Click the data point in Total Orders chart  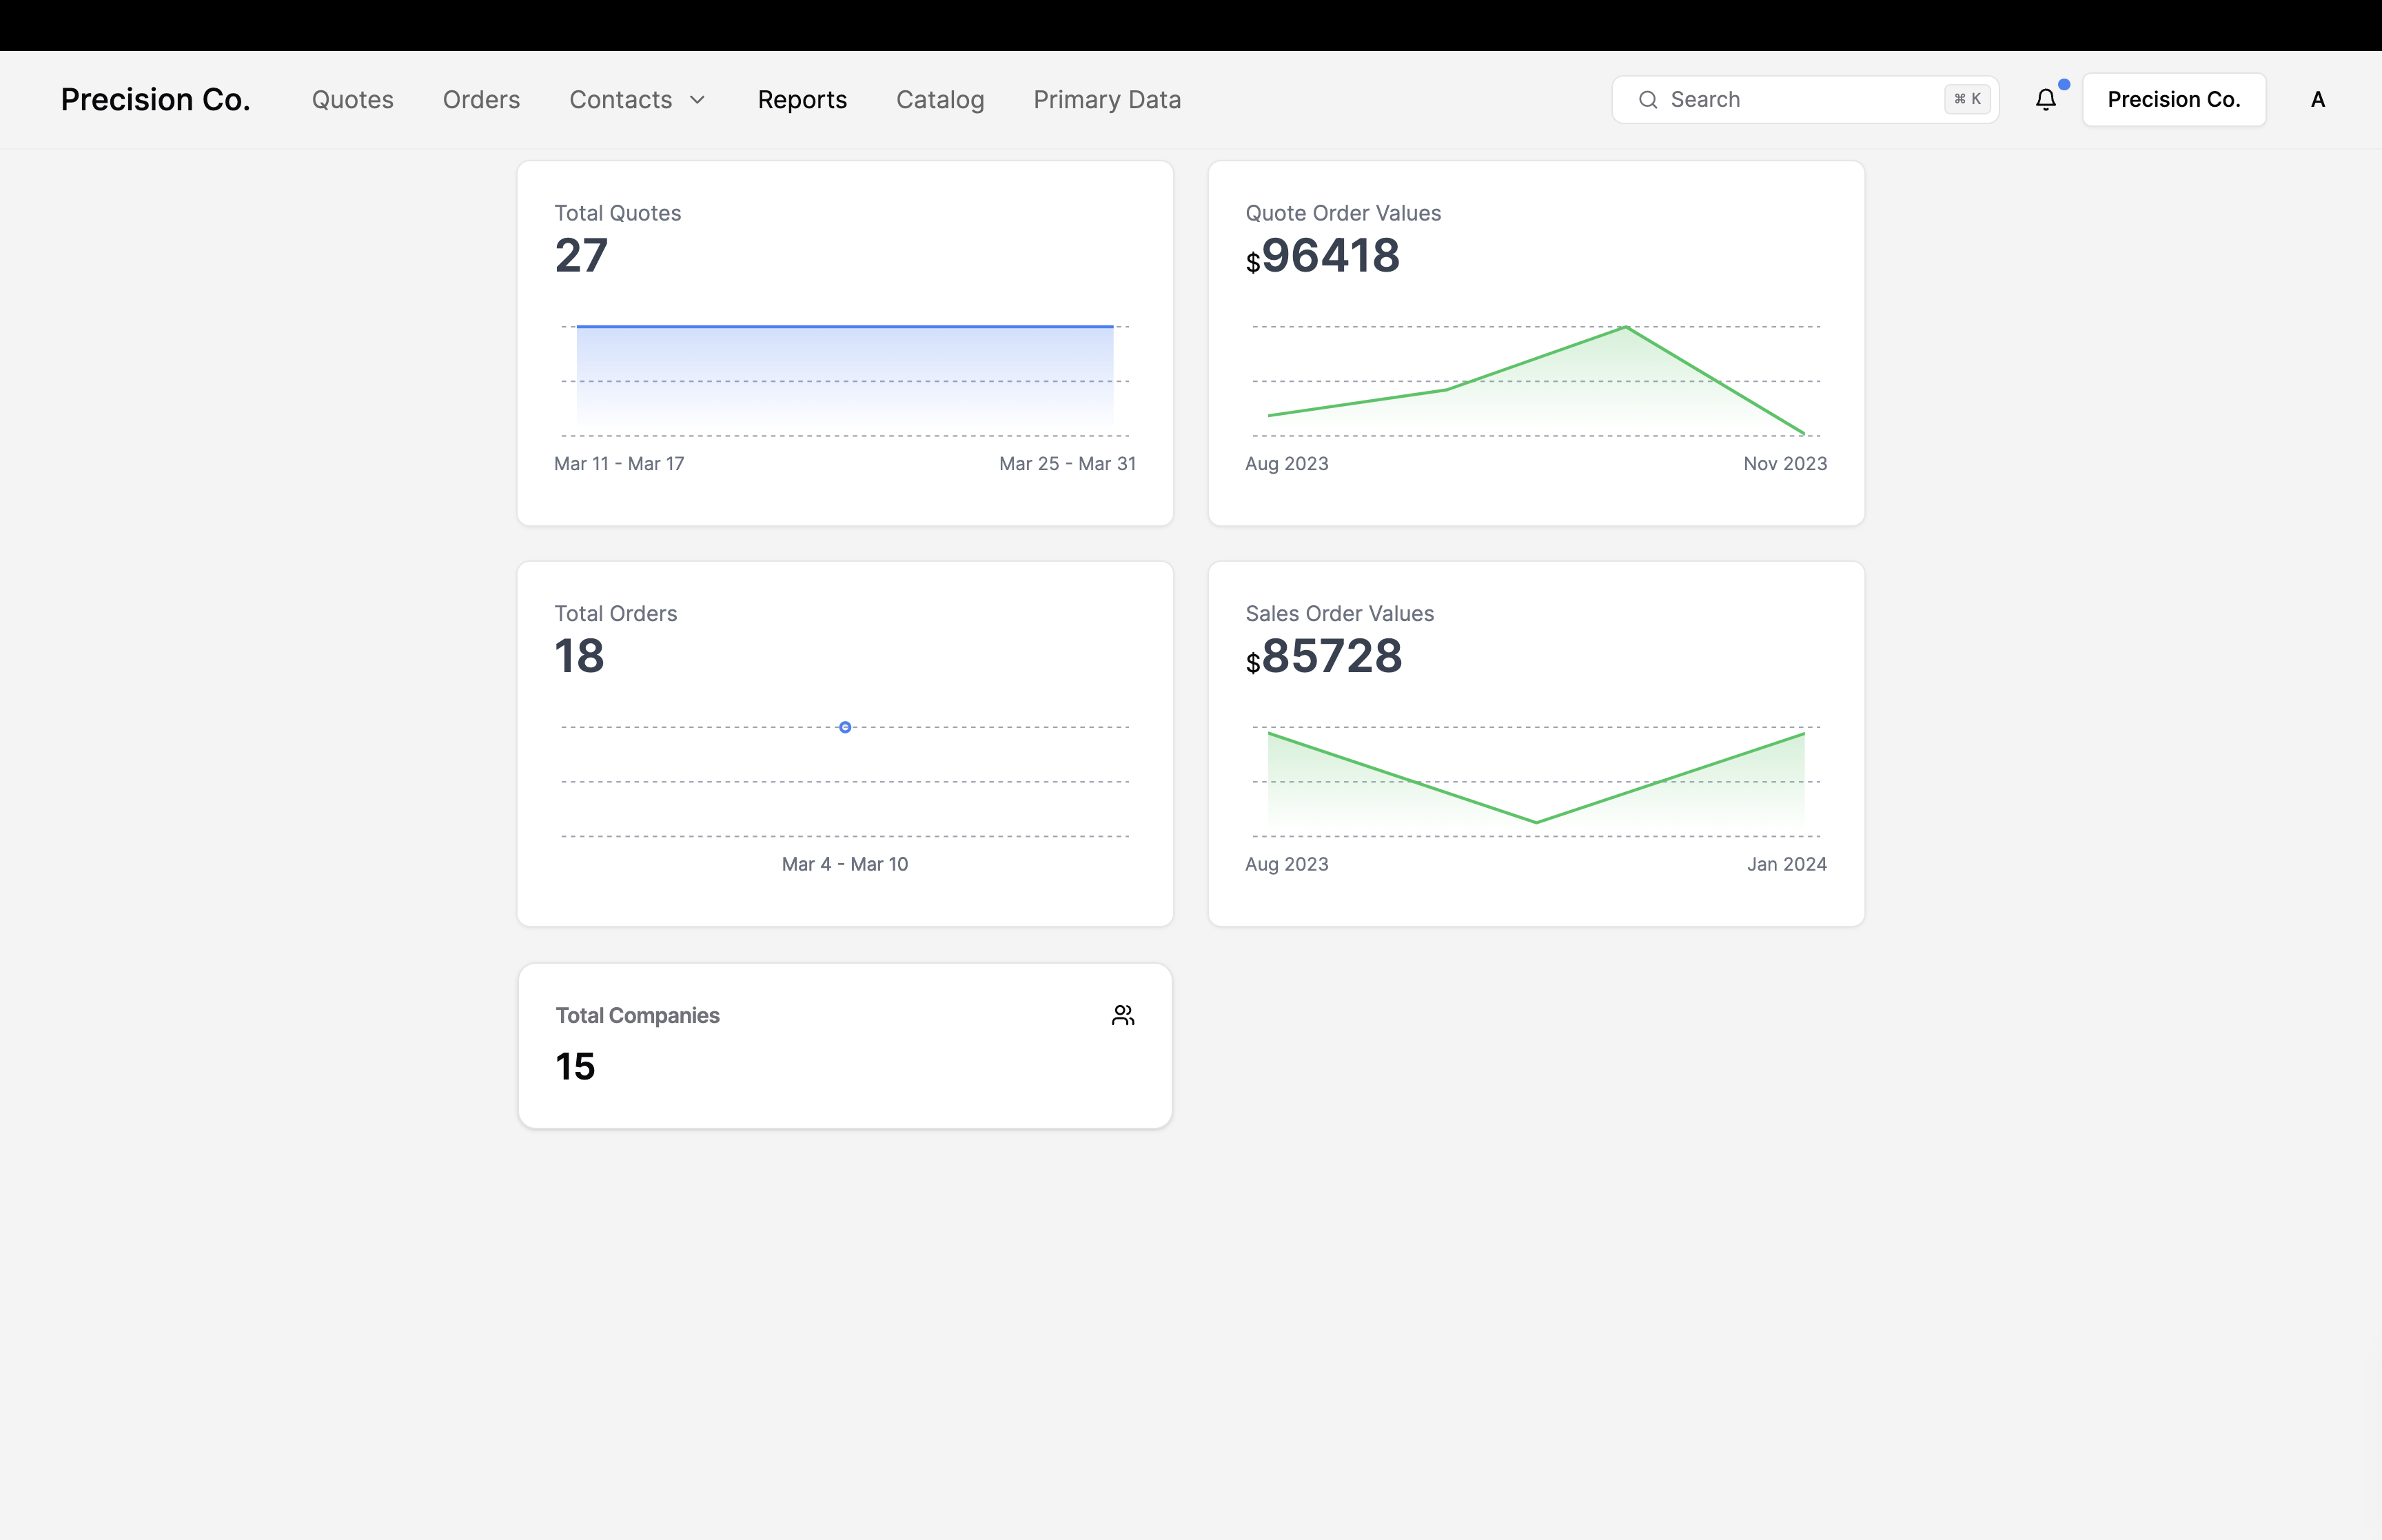pyautogui.click(x=844, y=727)
